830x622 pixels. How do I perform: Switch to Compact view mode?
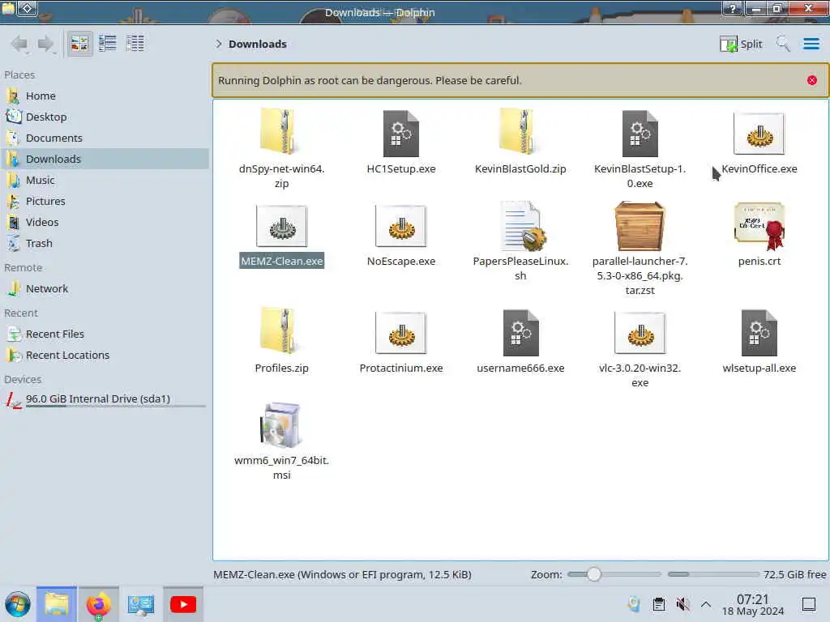click(x=108, y=44)
